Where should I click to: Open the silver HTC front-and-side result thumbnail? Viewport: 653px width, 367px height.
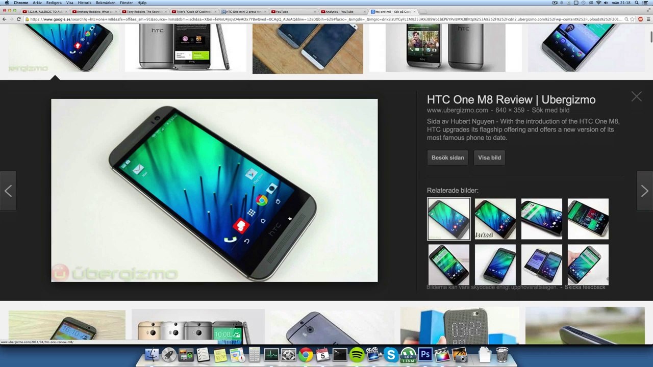(x=186, y=48)
